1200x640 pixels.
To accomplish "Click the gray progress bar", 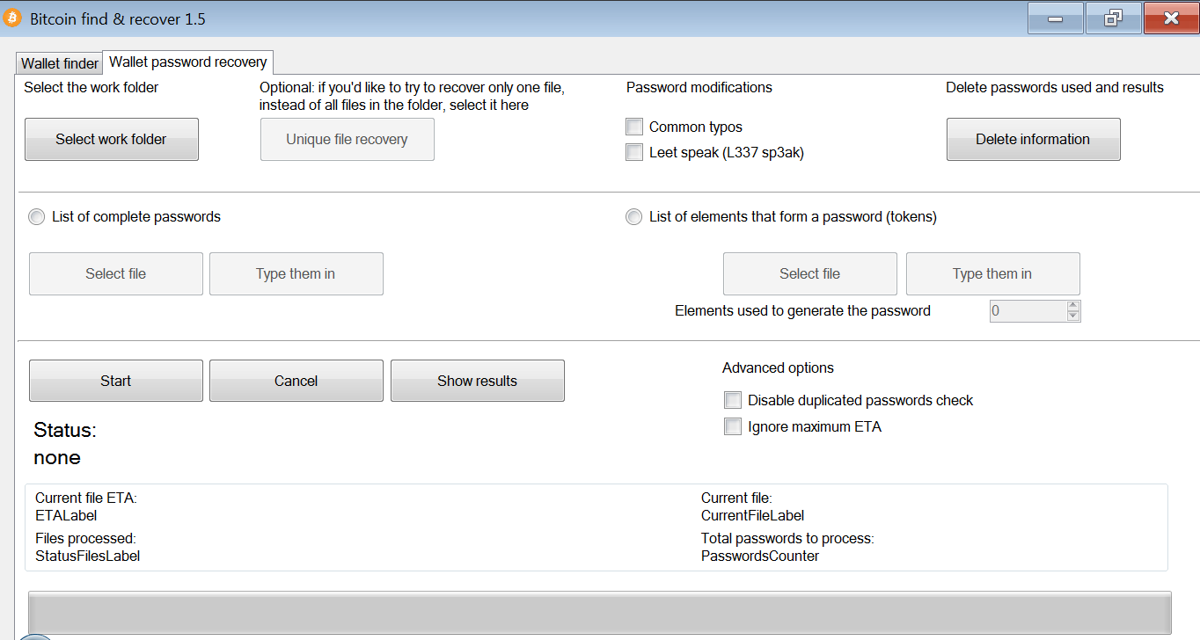I will [600, 612].
